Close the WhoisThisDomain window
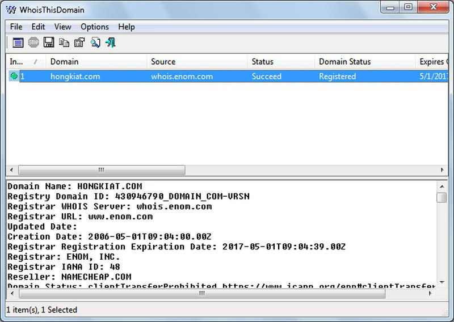Image resolution: width=454 pixels, height=322 pixels. (433, 7)
